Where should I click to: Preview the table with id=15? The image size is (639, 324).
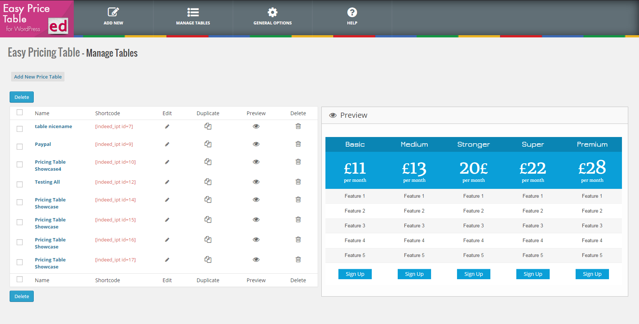tap(256, 220)
